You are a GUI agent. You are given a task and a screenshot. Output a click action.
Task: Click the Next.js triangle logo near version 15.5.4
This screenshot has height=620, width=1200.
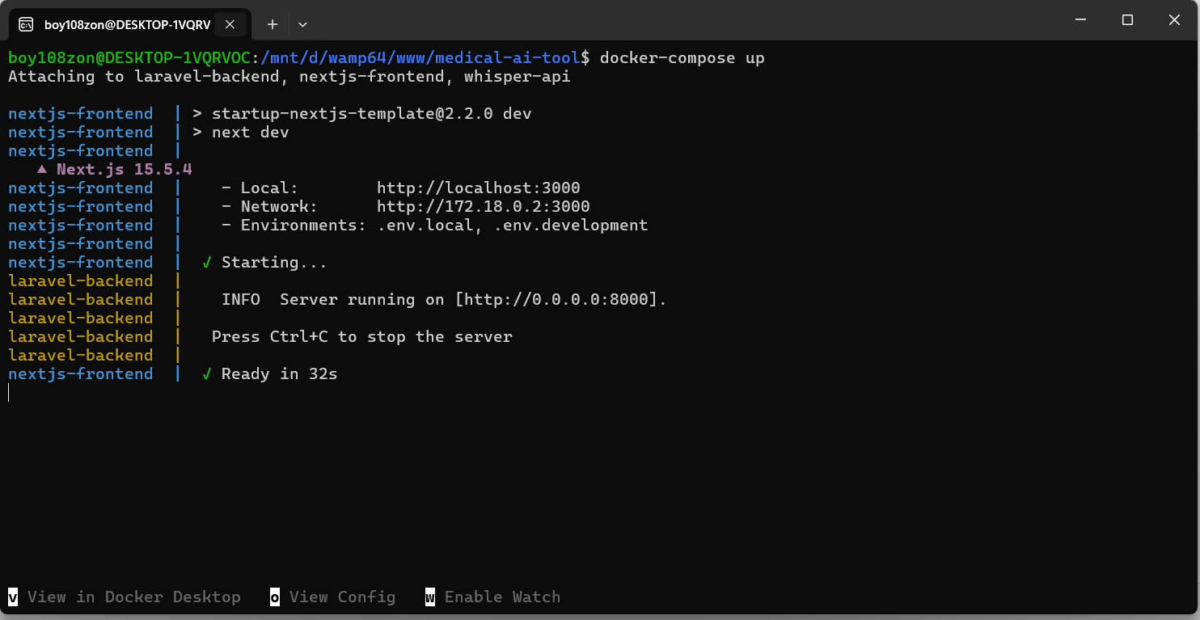click(x=42, y=168)
